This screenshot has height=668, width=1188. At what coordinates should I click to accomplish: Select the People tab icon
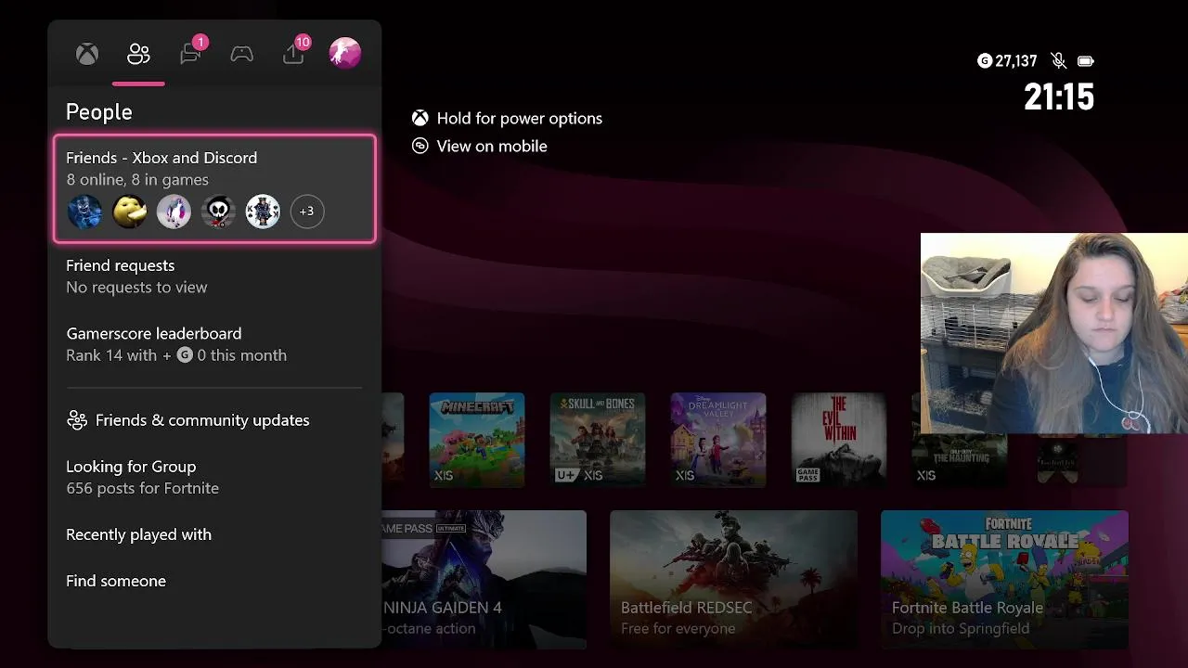[x=138, y=55]
